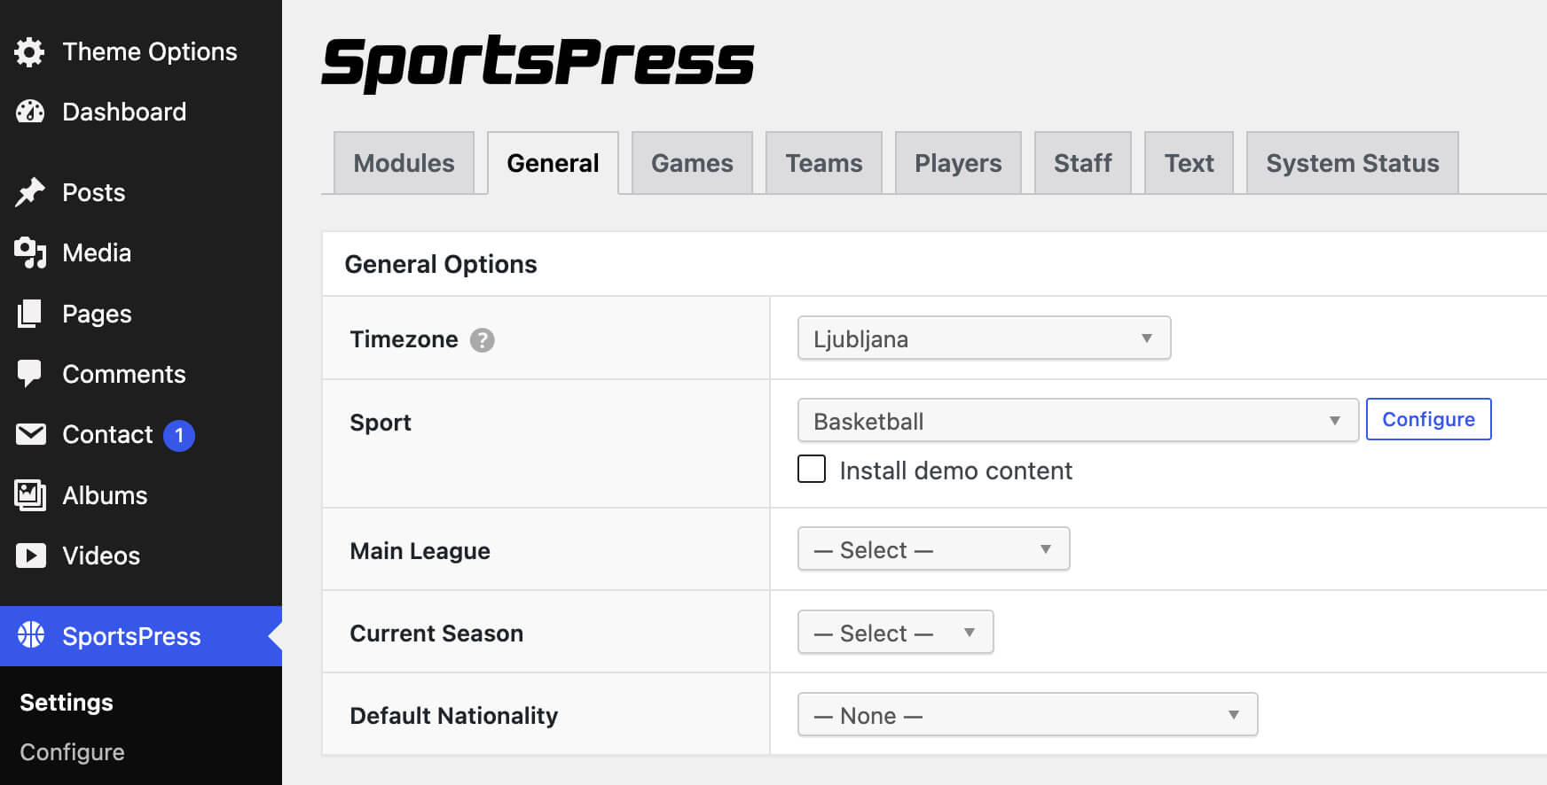The width and height of the screenshot is (1547, 785).
Task: Click the Dashboard gauge icon
Action: pyautogui.click(x=29, y=112)
